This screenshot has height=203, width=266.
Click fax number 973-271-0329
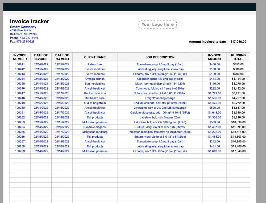26,41
